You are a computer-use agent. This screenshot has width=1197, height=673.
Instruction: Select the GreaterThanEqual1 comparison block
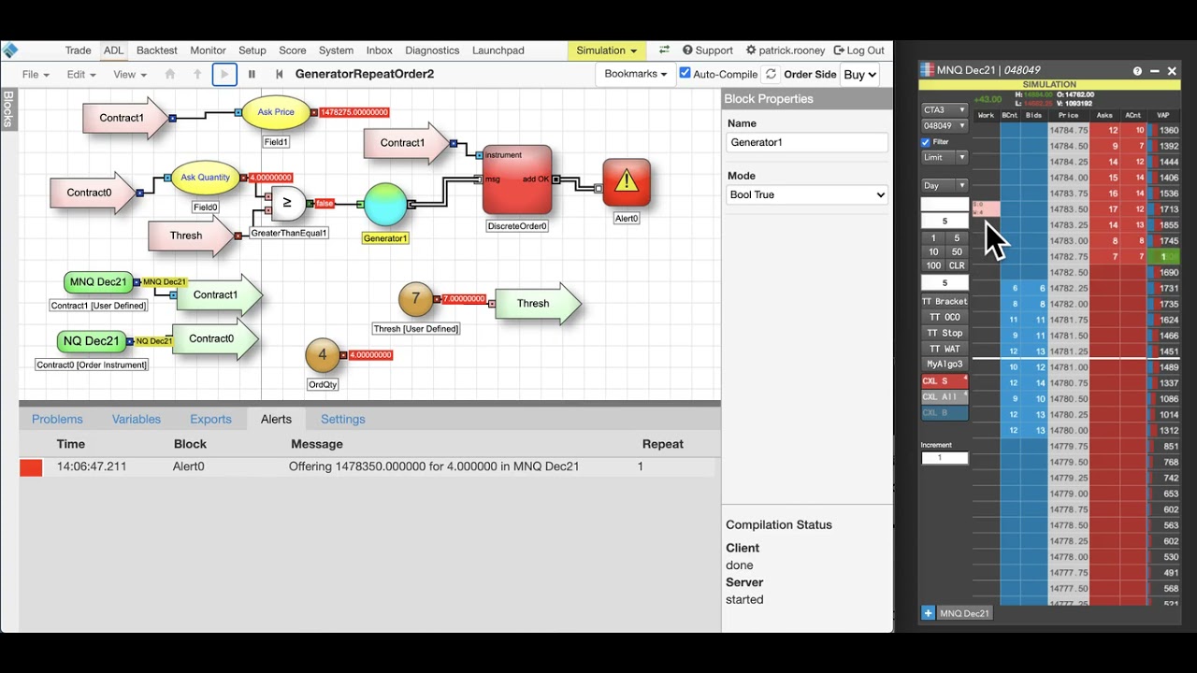click(287, 203)
